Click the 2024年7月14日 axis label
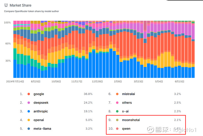Image resolution: width=203 pixels, height=136 pixels. (15, 81)
